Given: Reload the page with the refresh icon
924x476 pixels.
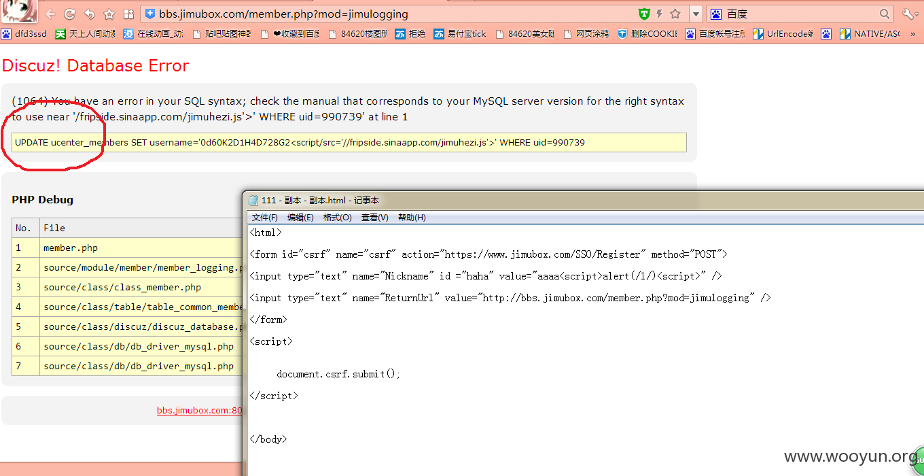Looking at the screenshot, I should click(69, 14).
